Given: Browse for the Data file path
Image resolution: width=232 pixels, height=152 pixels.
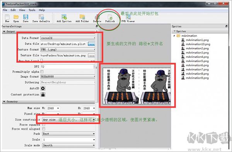Looking at the screenshot, I should 91,44.
